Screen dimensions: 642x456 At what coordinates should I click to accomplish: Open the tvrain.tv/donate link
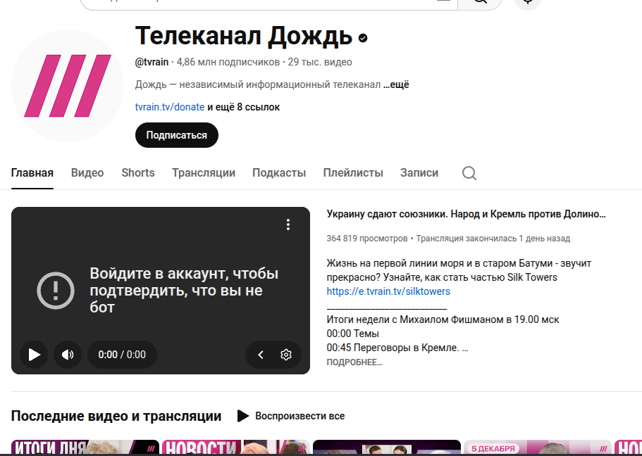170,107
